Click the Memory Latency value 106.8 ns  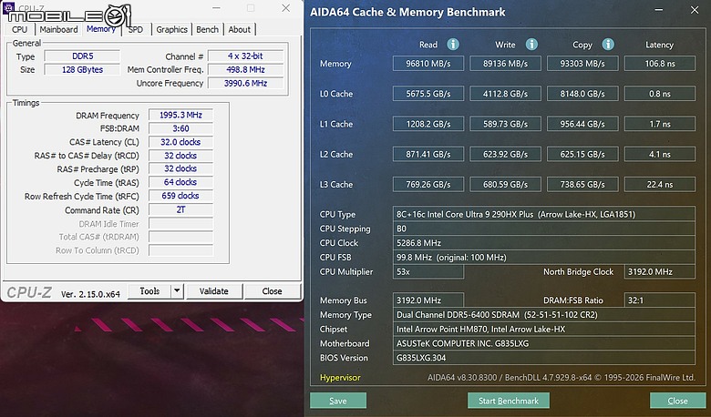tap(660, 64)
